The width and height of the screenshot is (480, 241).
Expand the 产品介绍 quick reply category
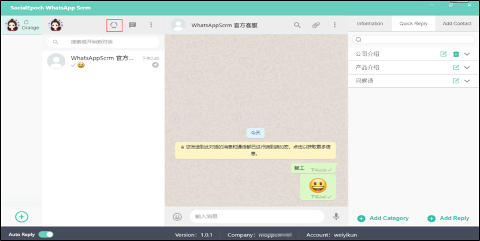[467, 68]
